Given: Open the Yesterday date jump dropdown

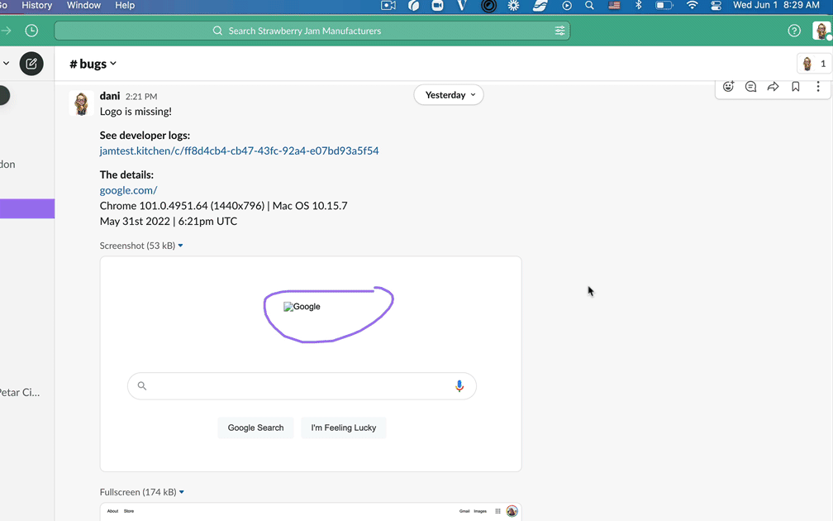Looking at the screenshot, I should (449, 94).
